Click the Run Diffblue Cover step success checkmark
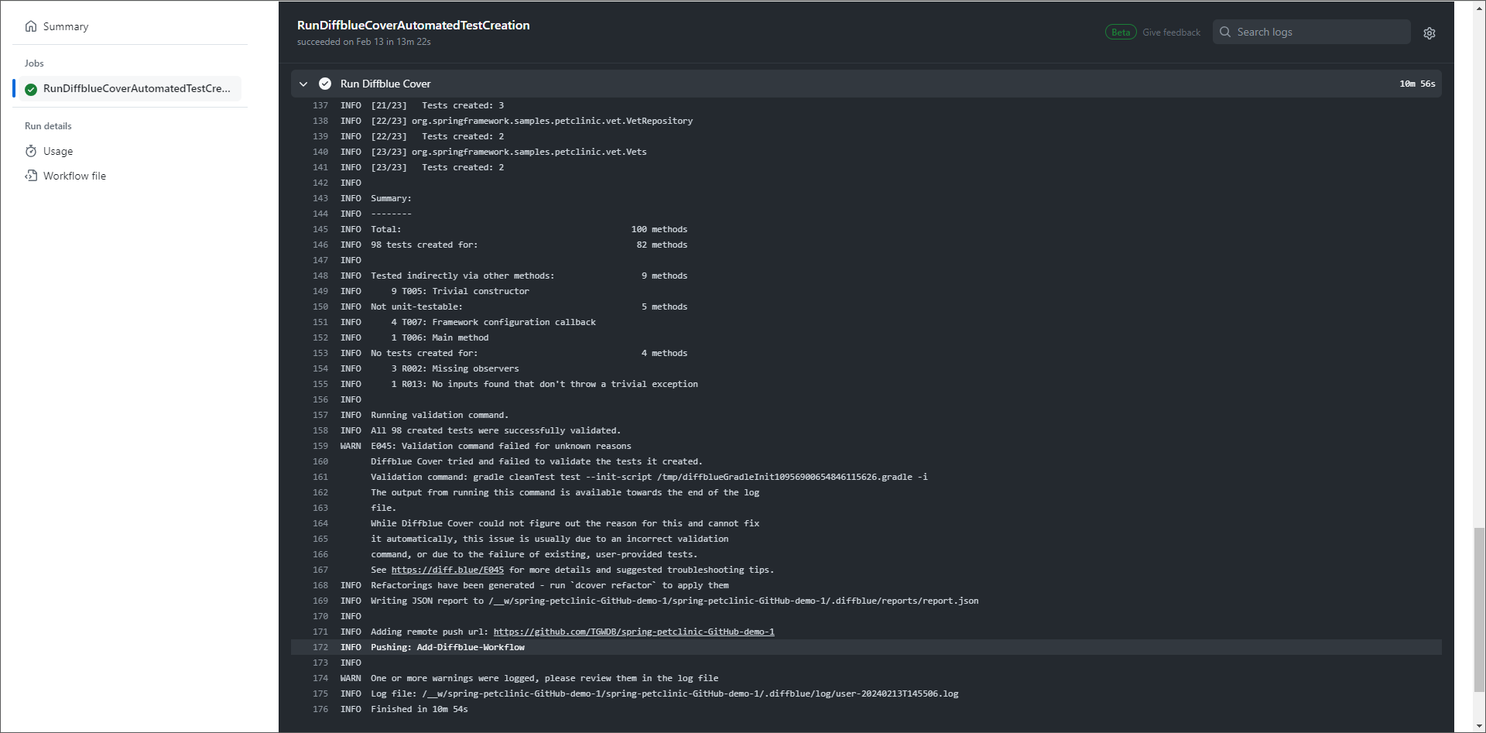The image size is (1486, 733). pyautogui.click(x=325, y=84)
